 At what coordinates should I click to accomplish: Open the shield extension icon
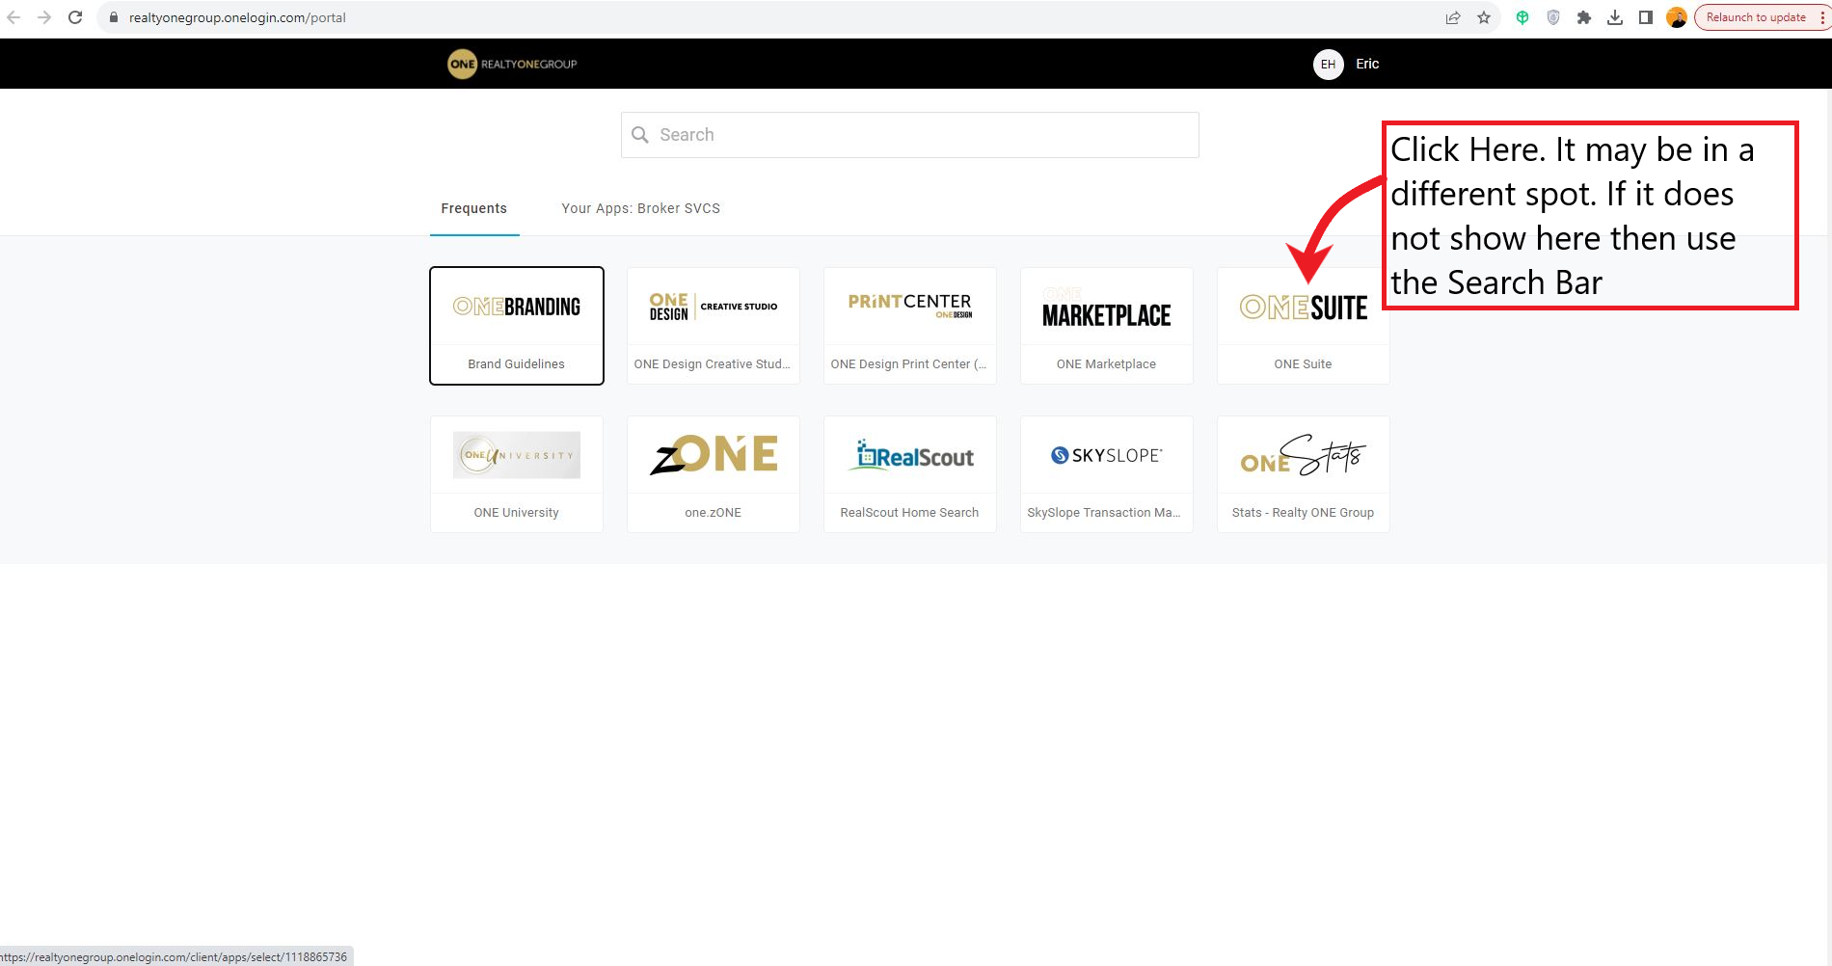click(x=1553, y=17)
